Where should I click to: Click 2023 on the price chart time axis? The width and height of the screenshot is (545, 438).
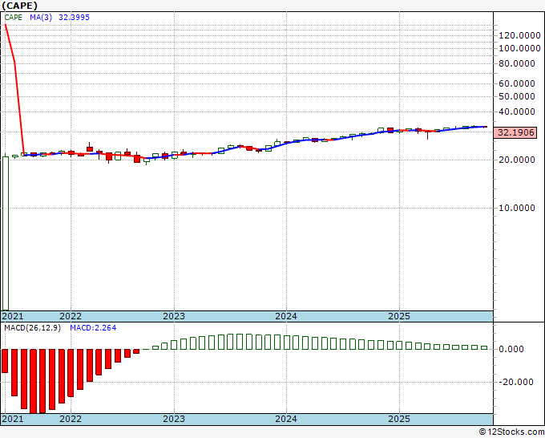pos(174,316)
